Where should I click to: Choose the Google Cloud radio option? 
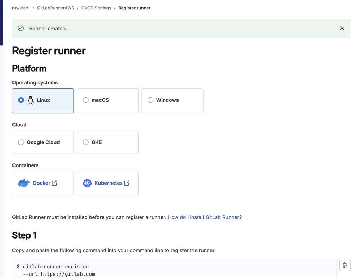coord(21,142)
